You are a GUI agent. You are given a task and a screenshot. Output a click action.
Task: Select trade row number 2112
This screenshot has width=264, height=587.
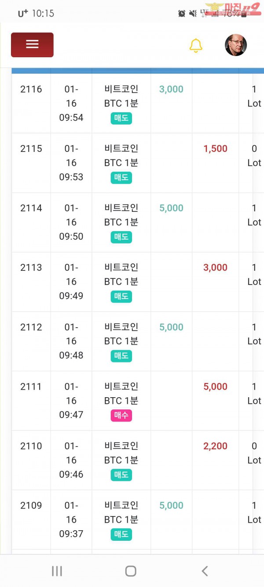(x=31, y=327)
